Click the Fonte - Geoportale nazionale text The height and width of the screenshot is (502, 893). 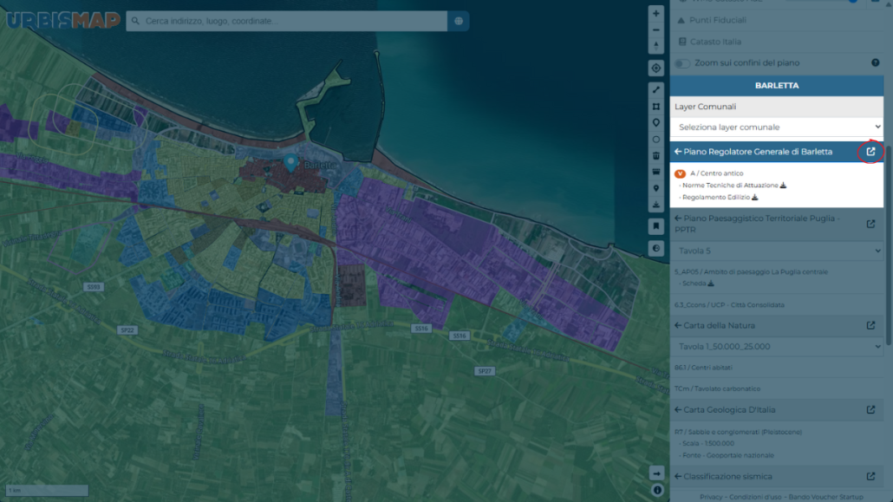(728, 455)
